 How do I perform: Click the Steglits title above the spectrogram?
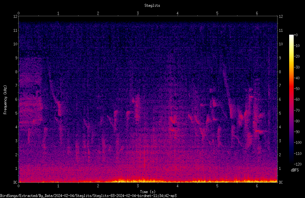click(152, 6)
